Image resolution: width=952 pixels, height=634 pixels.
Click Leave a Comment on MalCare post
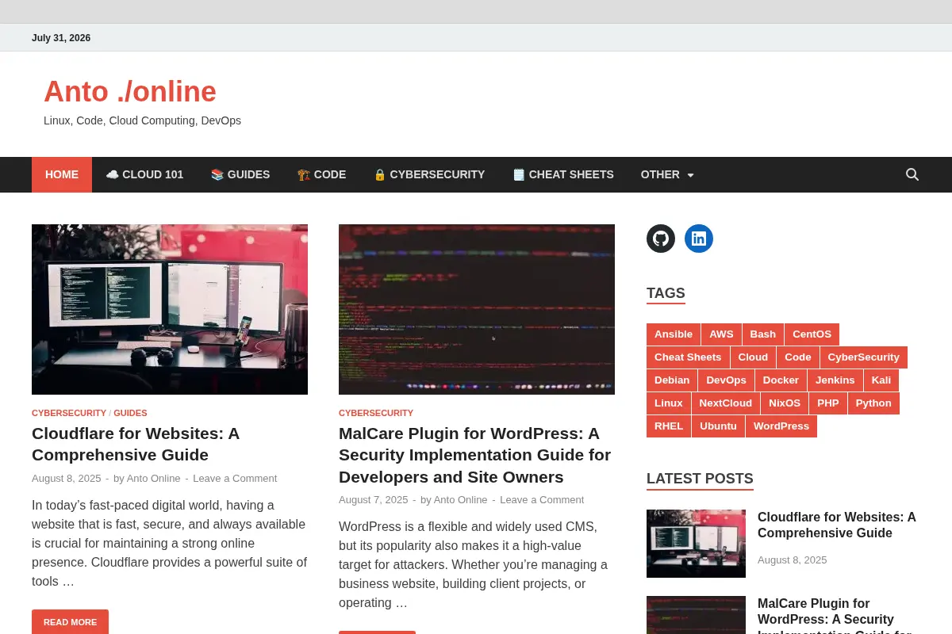pyautogui.click(x=542, y=499)
